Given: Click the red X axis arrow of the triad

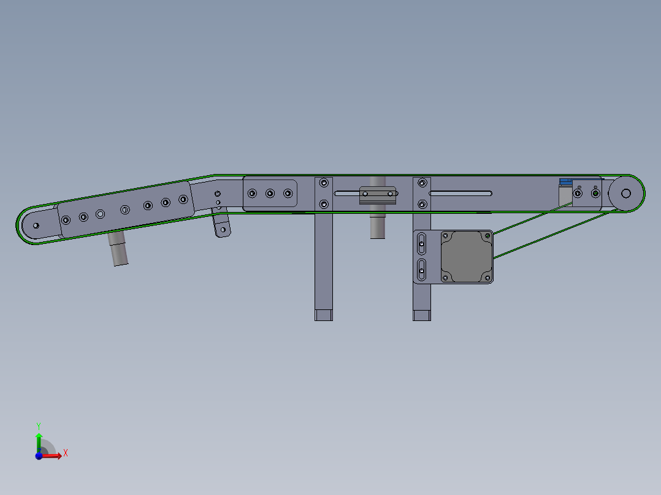Looking at the screenshot, I should click(x=52, y=456).
